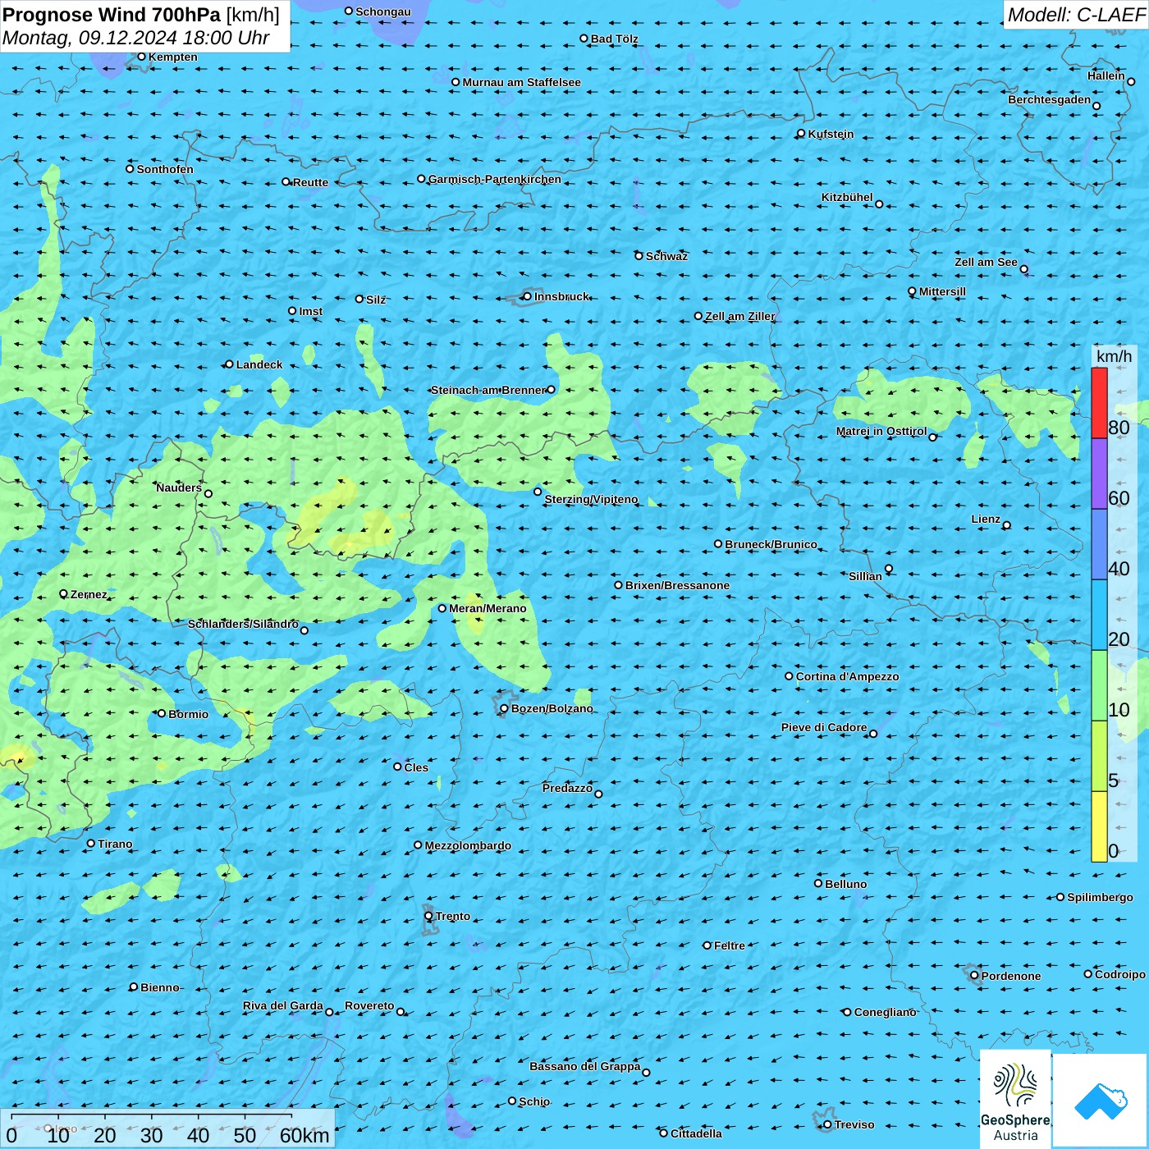1149x1149 pixels.
Task: Click the dark blue 40–60 km/h legend segment
Action: [x=1099, y=545]
